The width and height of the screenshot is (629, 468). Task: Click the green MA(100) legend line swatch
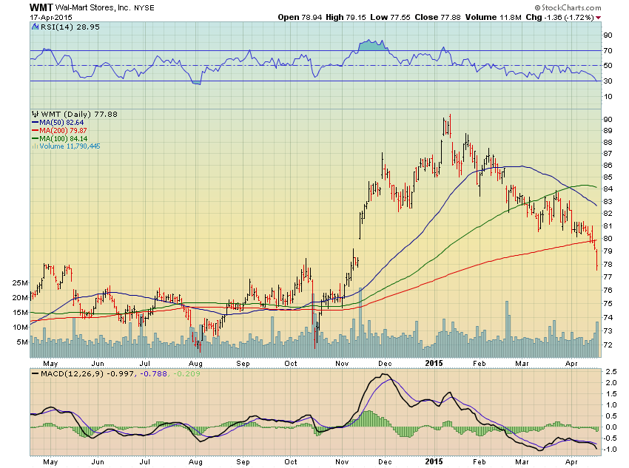36,139
